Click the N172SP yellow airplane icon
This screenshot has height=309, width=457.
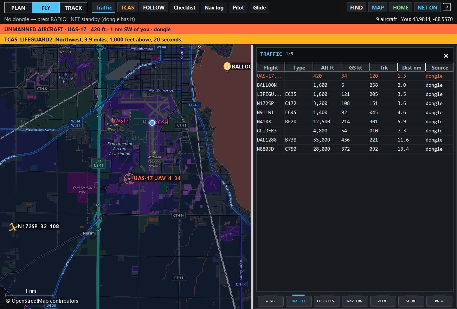click(13, 227)
